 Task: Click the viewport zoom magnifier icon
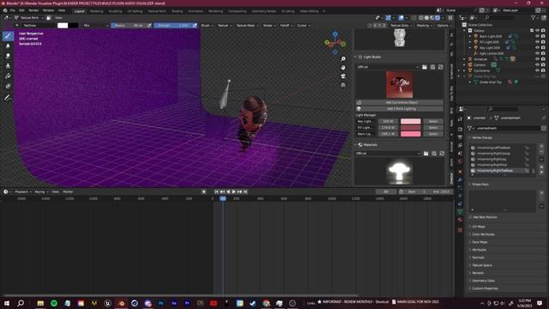[343, 59]
